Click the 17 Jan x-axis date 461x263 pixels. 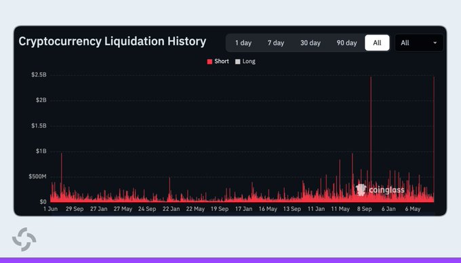pos(244,209)
